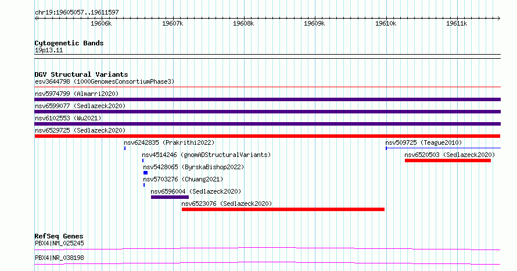Screen dimensions: 517x271
Task: Click the nsv509725 thin blue line
Action: point(443,148)
